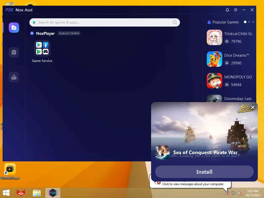Viewport: 264px width, 198px height.
Task: Click the 79796 player count
Action: [x=236, y=42]
